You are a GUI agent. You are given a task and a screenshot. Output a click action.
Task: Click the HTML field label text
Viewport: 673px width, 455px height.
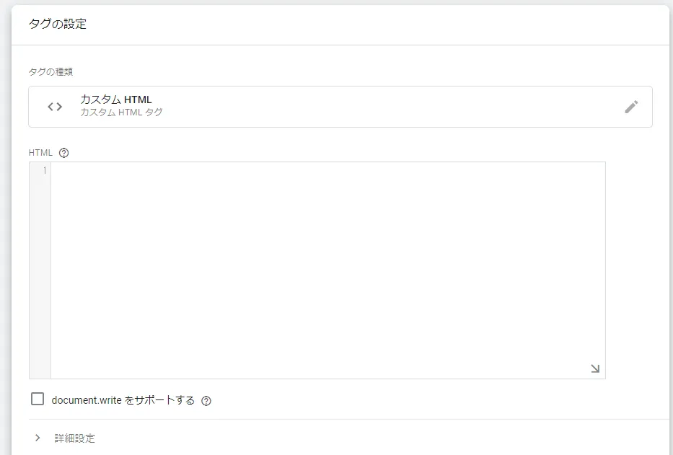(x=40, y=153)
